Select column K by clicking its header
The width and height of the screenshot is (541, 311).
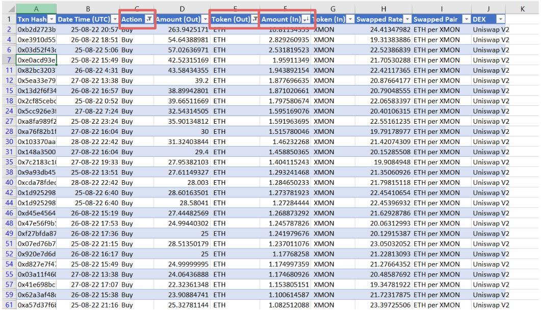[x=522, y=9]
